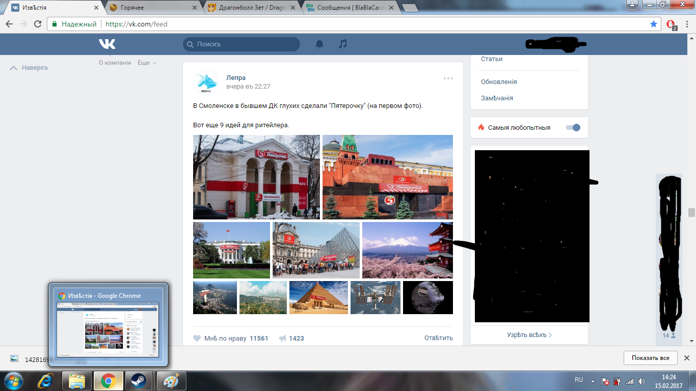Screen dimensions: 696x391
Task: Open notifications bell icon
Action: pyautogui.click(x=319, y=44)
